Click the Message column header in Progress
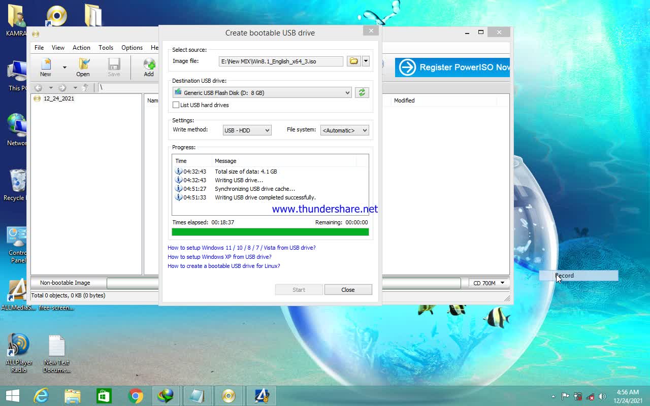The height and width of the screenshot is (406, 650). [284, 161]
